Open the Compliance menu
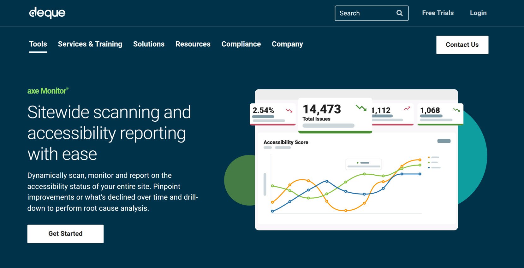 point(241,44)
